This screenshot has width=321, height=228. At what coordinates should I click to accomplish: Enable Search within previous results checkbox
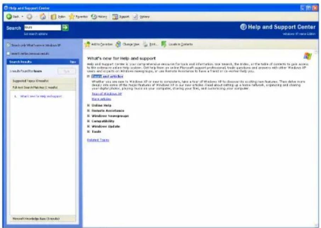[8, 53]
